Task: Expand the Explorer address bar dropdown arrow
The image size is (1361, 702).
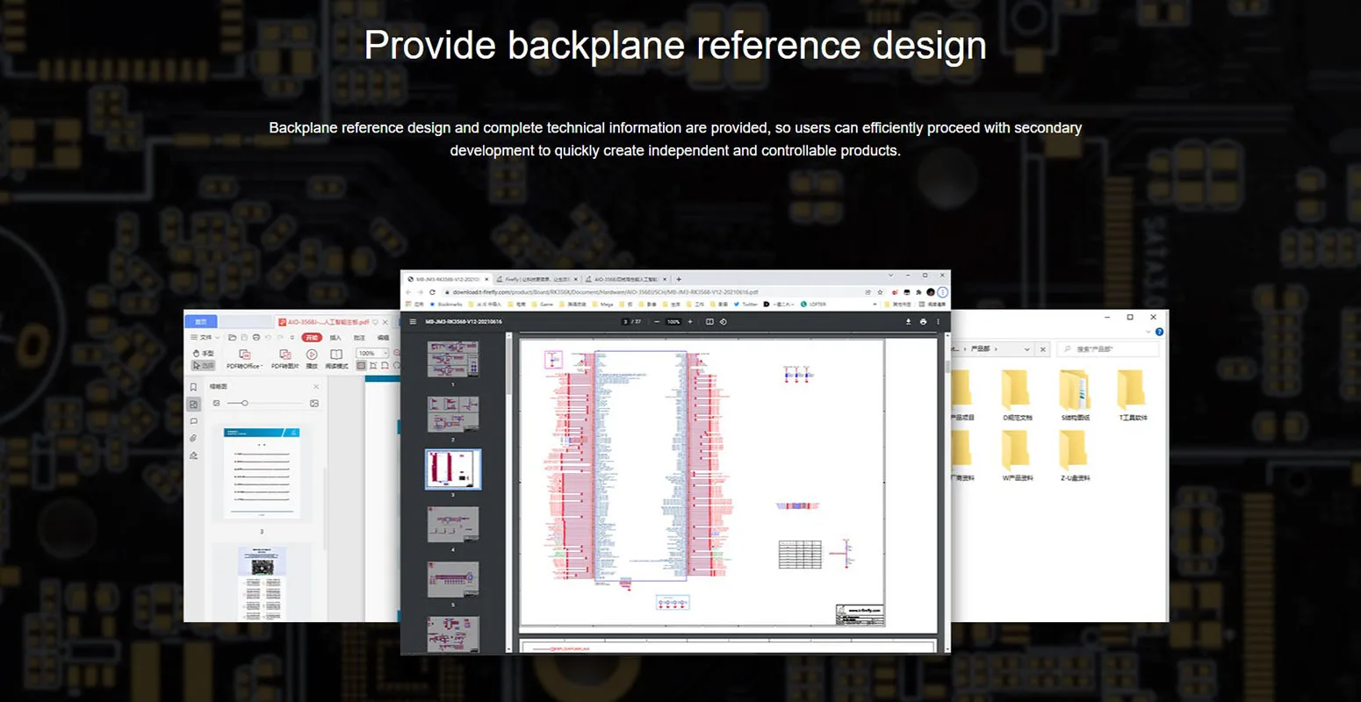Action: pos(1026,349)
